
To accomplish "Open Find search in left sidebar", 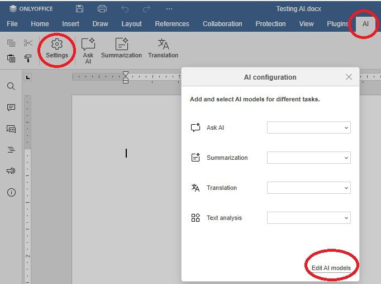I will [x=11, y=86].
